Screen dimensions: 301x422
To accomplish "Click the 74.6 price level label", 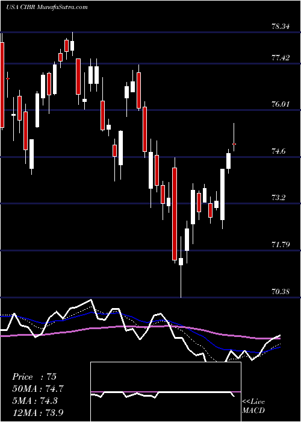I will click(x=279, y=151).
